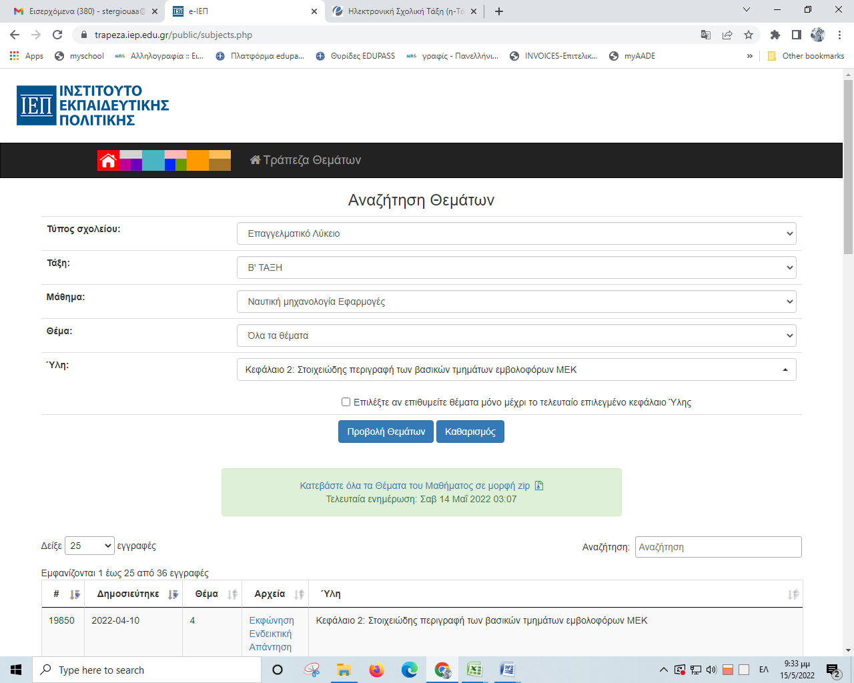Click the translate page icon
Image resolution: width=854 pixels, height=683 pixels.
point(705,35)
